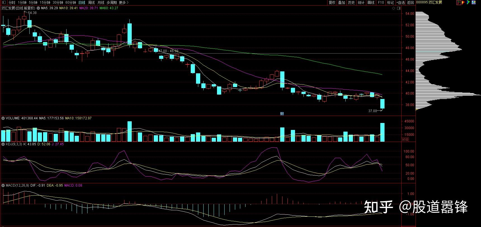Switch to the 分时 intraday tab

pyautogui.click(x=12, y=3)
